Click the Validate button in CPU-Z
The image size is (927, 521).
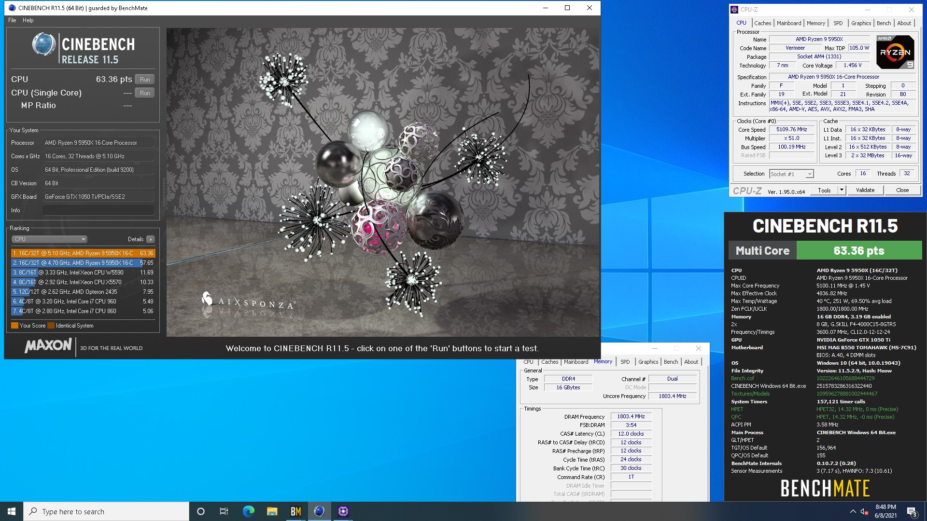pos(865,191)
